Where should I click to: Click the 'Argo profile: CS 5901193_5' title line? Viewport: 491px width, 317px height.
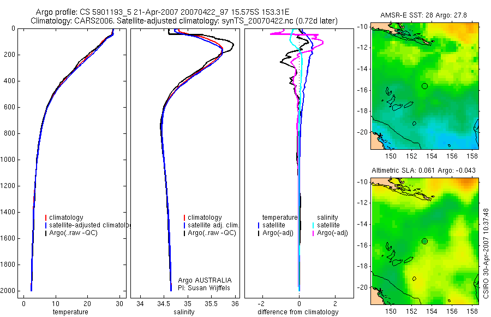[163, 12]
